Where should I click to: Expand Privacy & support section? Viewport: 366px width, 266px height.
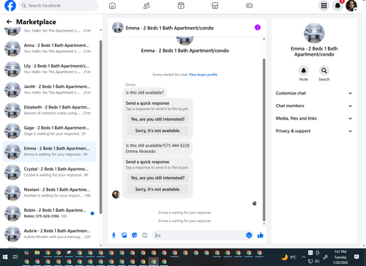pos(314,131)
